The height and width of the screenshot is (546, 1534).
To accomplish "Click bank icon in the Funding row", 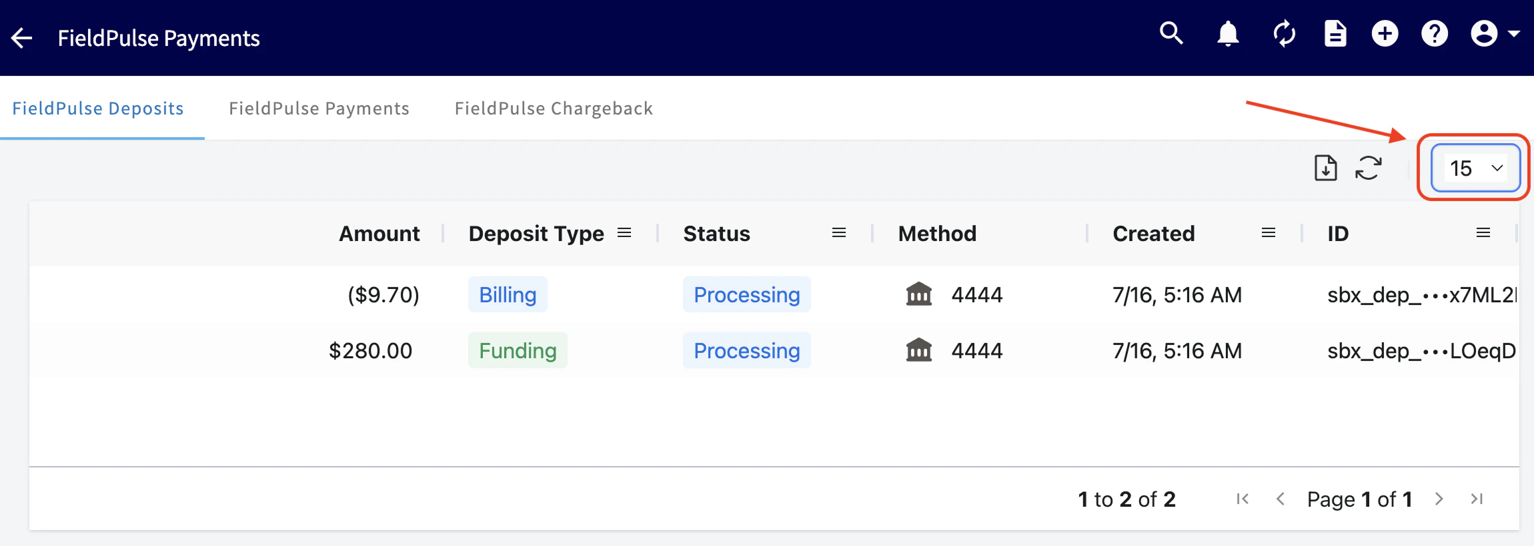I will point(919,350).
